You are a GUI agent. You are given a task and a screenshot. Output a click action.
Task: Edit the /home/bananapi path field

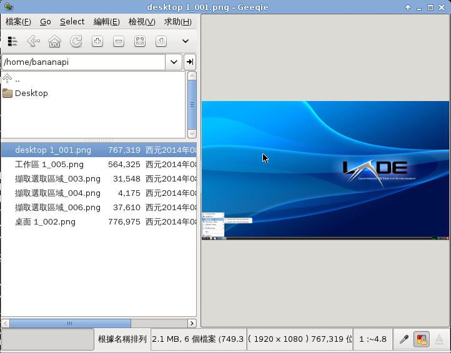coord(84,62)
